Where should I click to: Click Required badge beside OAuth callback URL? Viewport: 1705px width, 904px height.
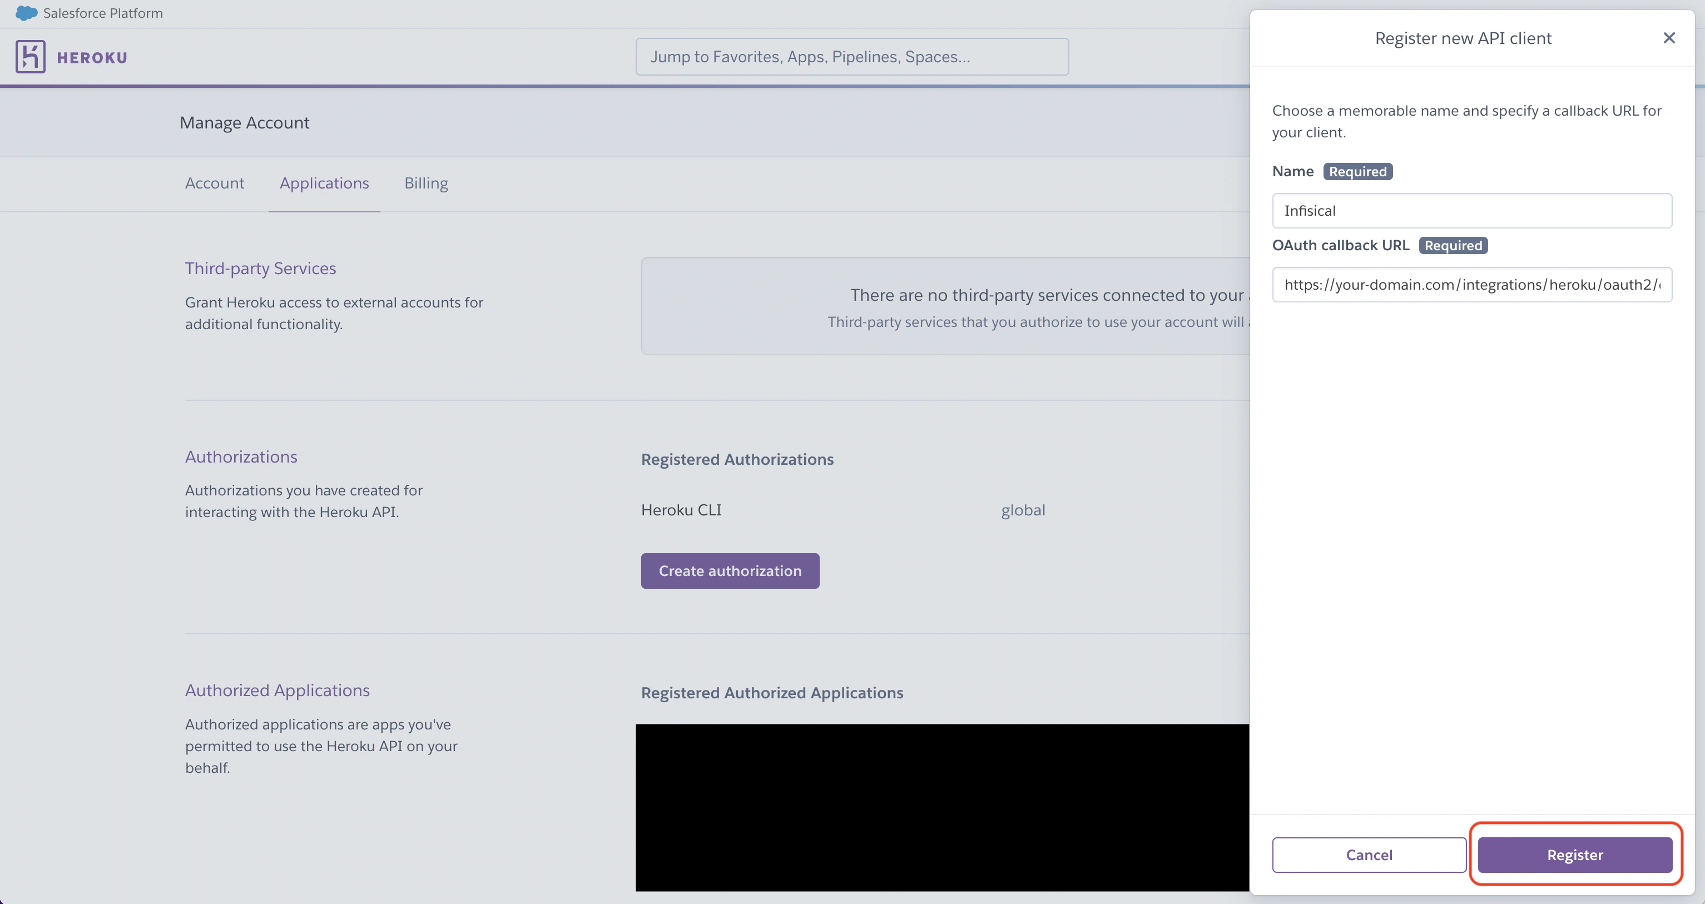1453,245
